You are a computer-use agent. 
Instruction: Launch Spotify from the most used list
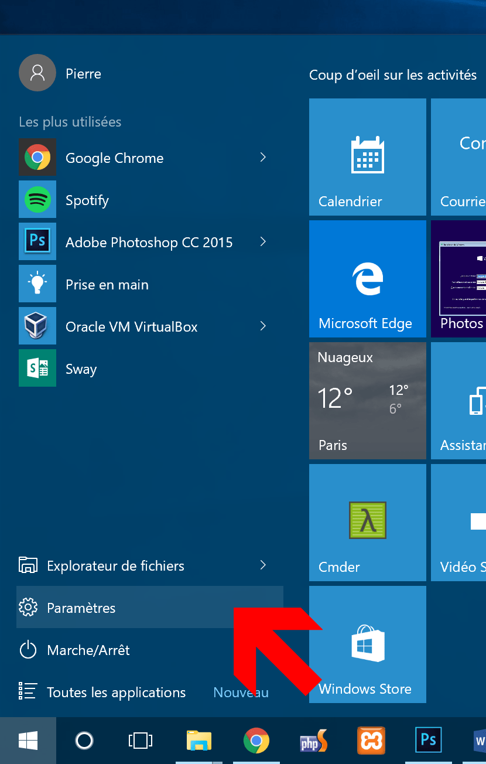[149, 200]
